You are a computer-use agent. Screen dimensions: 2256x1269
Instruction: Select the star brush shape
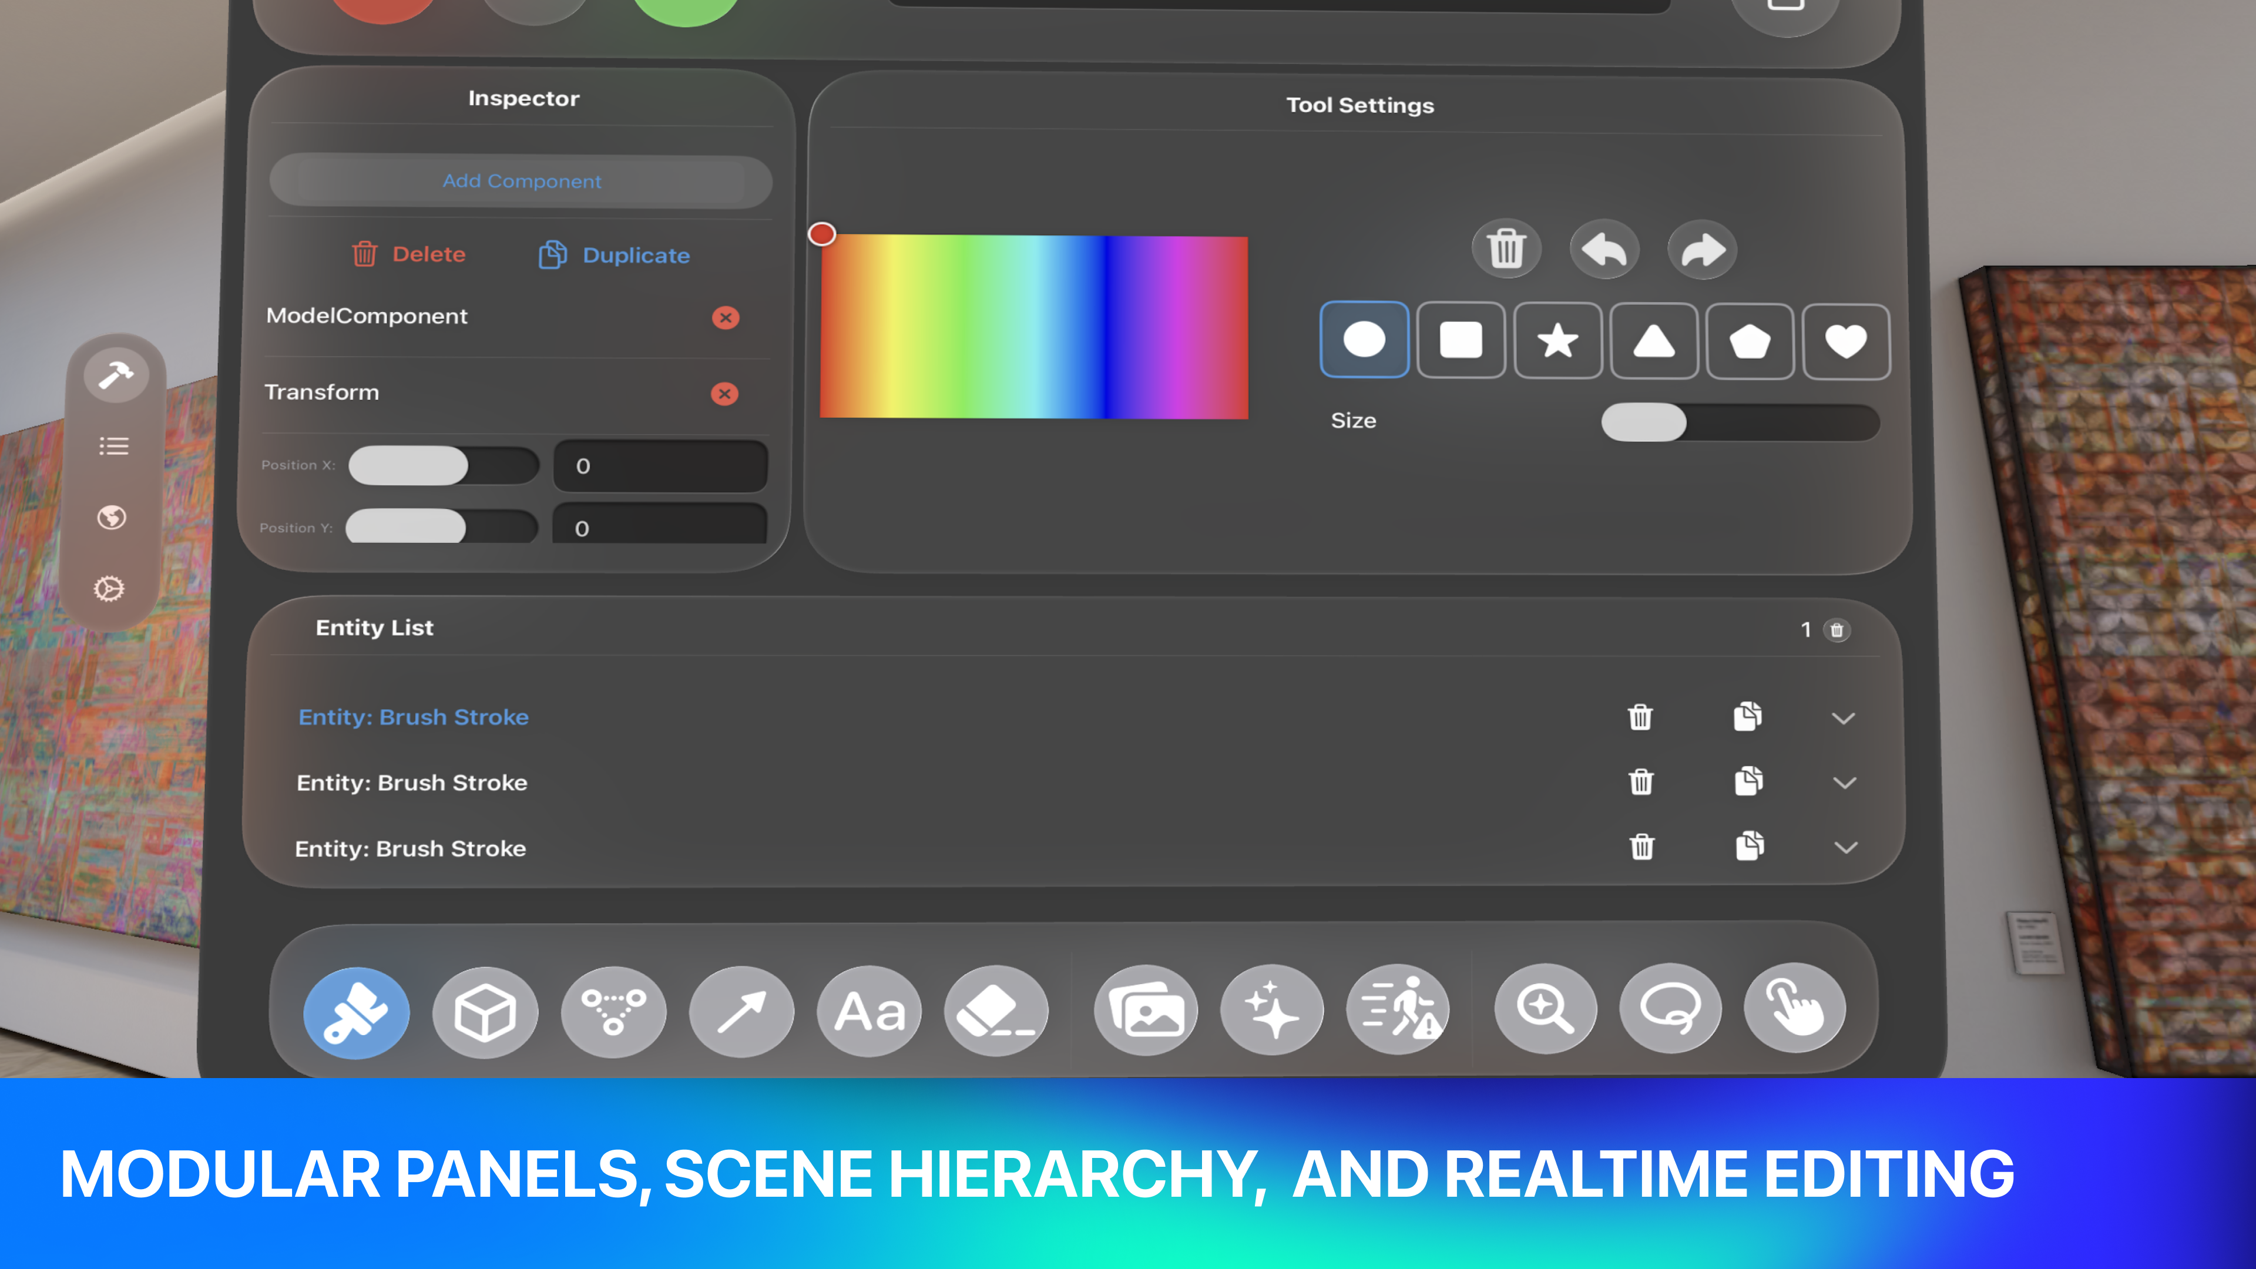pyautogui.click(x=1557, y=341)
